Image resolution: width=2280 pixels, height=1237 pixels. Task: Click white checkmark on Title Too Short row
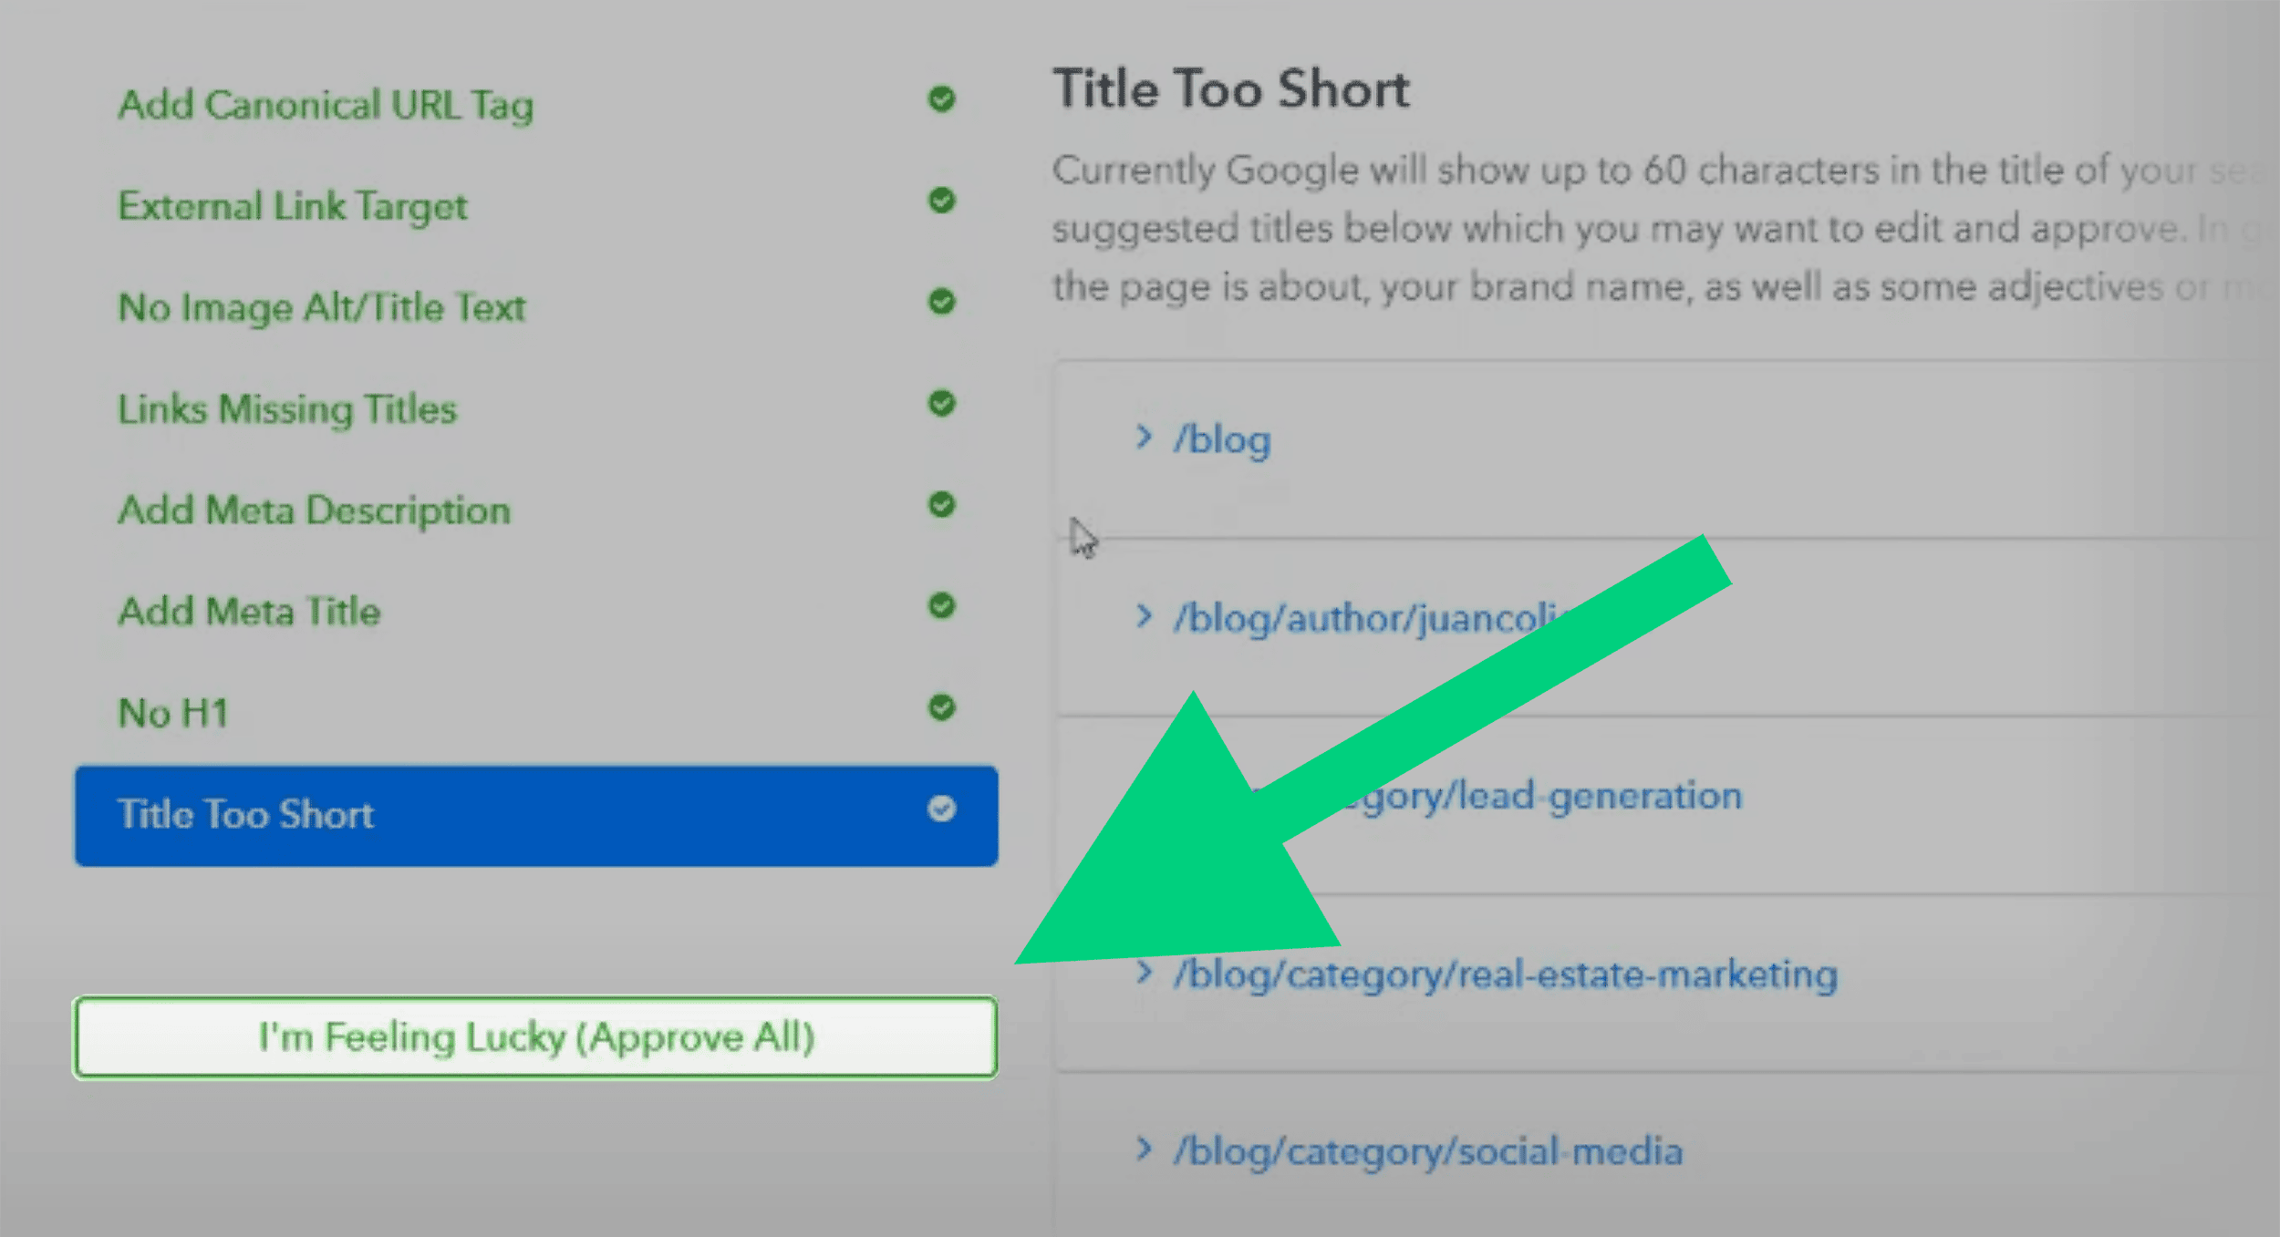pos(941,809)
